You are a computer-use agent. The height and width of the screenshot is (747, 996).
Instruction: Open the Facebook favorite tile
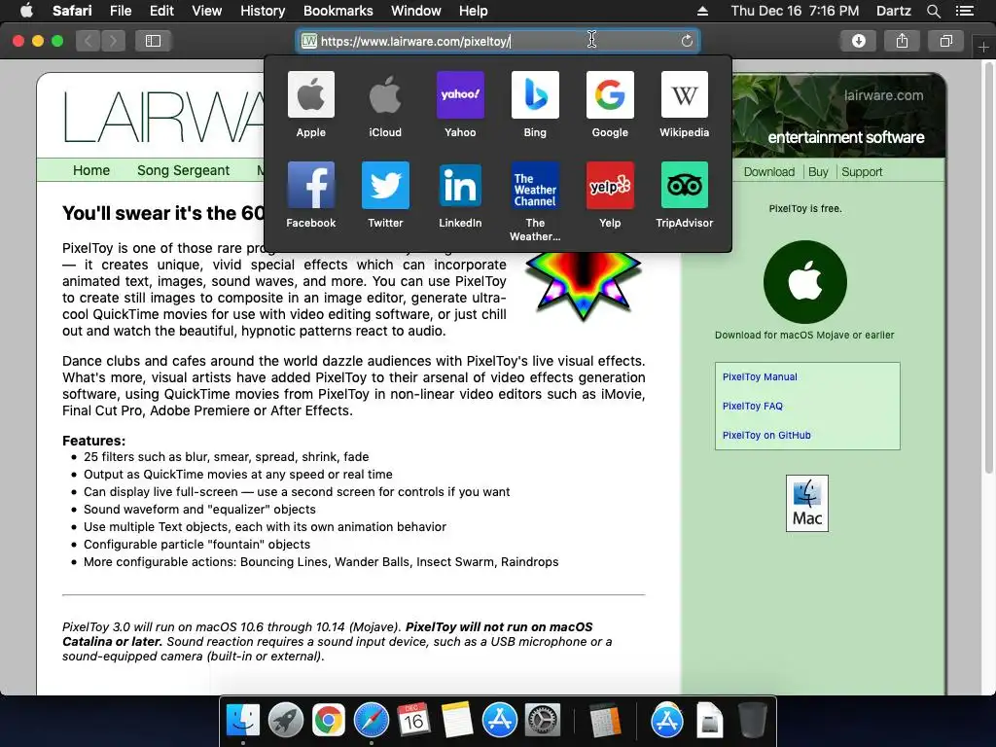[310, 186]
